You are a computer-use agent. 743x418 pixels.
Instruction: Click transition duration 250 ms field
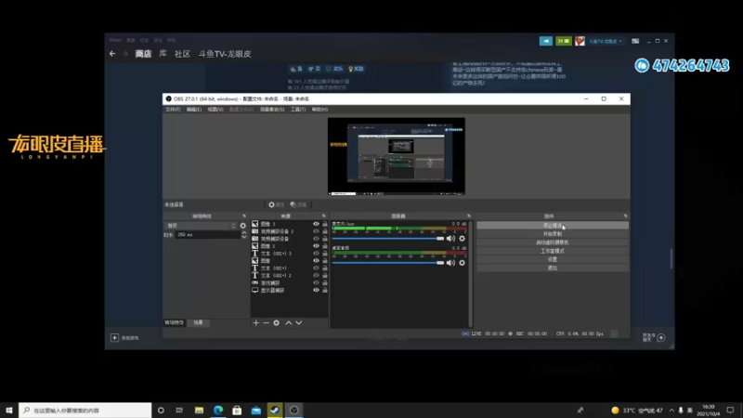pyautogui.click(x=207, y=235)
